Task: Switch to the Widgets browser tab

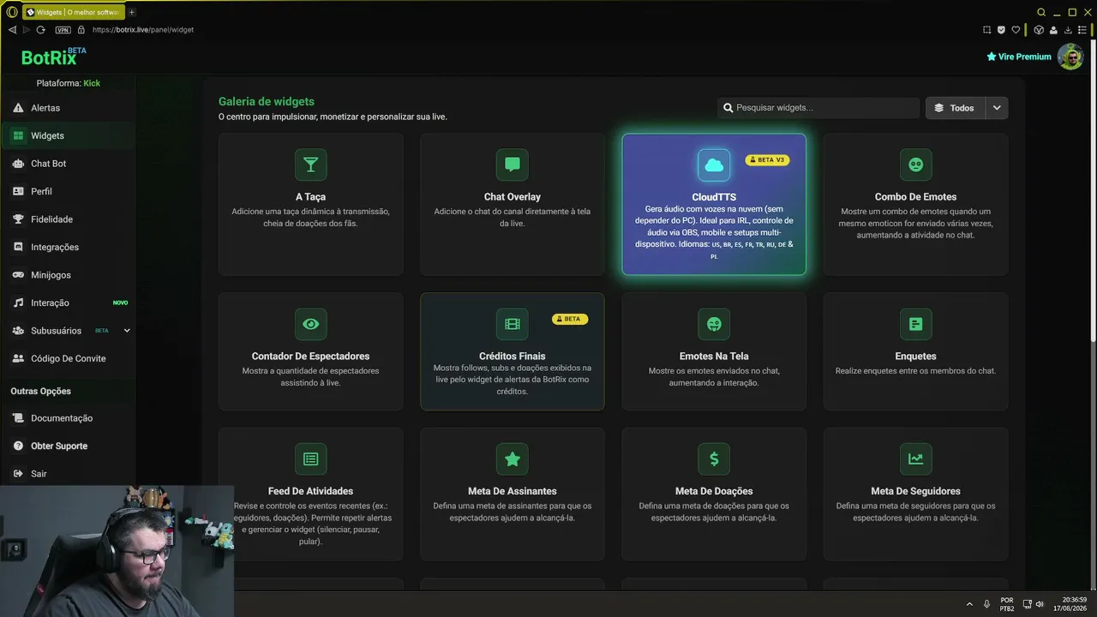Action: [73, 13]
